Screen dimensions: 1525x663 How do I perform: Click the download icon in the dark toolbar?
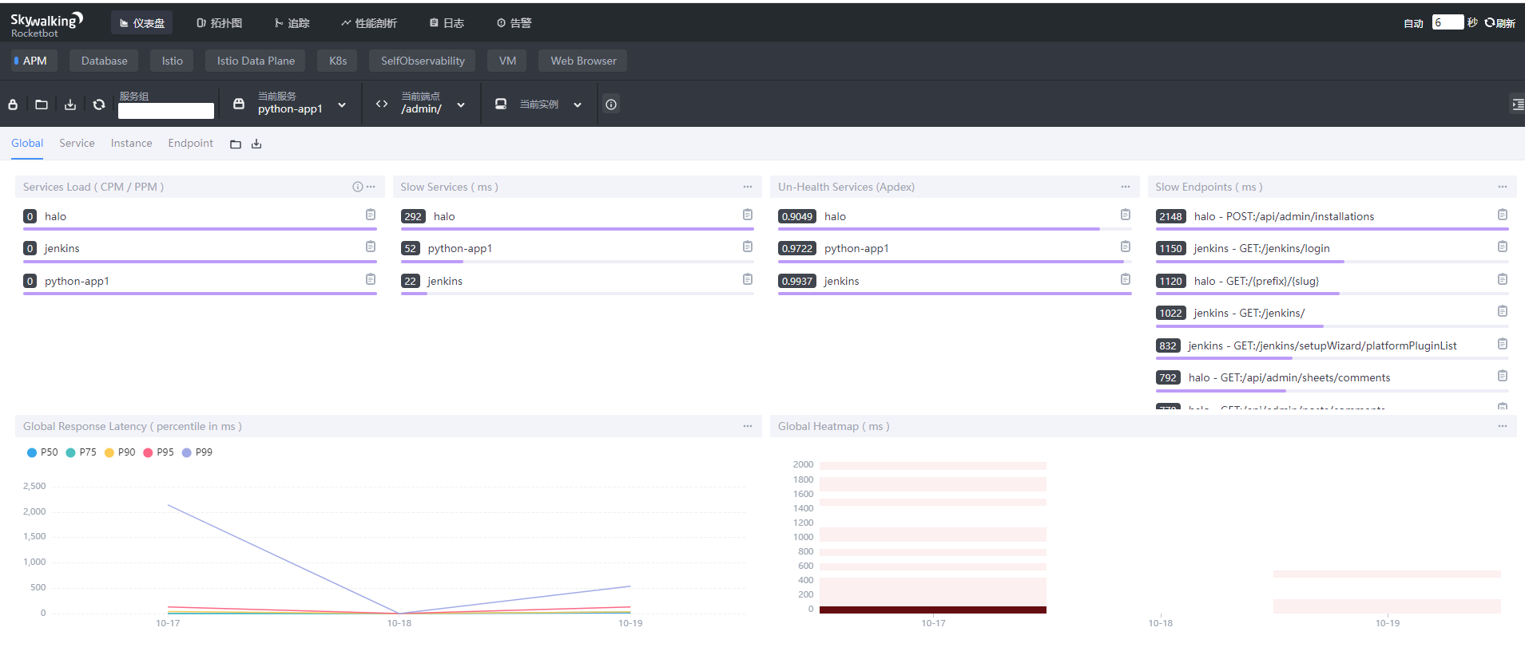pyautogui.click(x=70, y=105)
